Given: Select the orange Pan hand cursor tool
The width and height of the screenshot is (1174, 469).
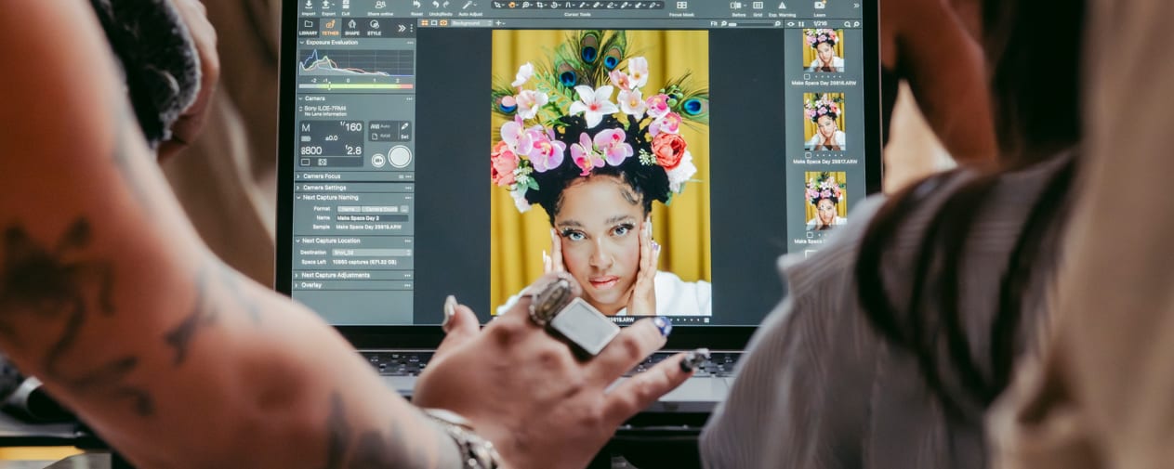Looking at the screenshot, I should pyautogui.click(x=510, y=5).
